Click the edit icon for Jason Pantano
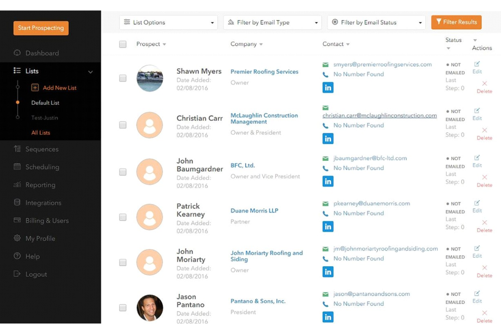 point(477,293)
